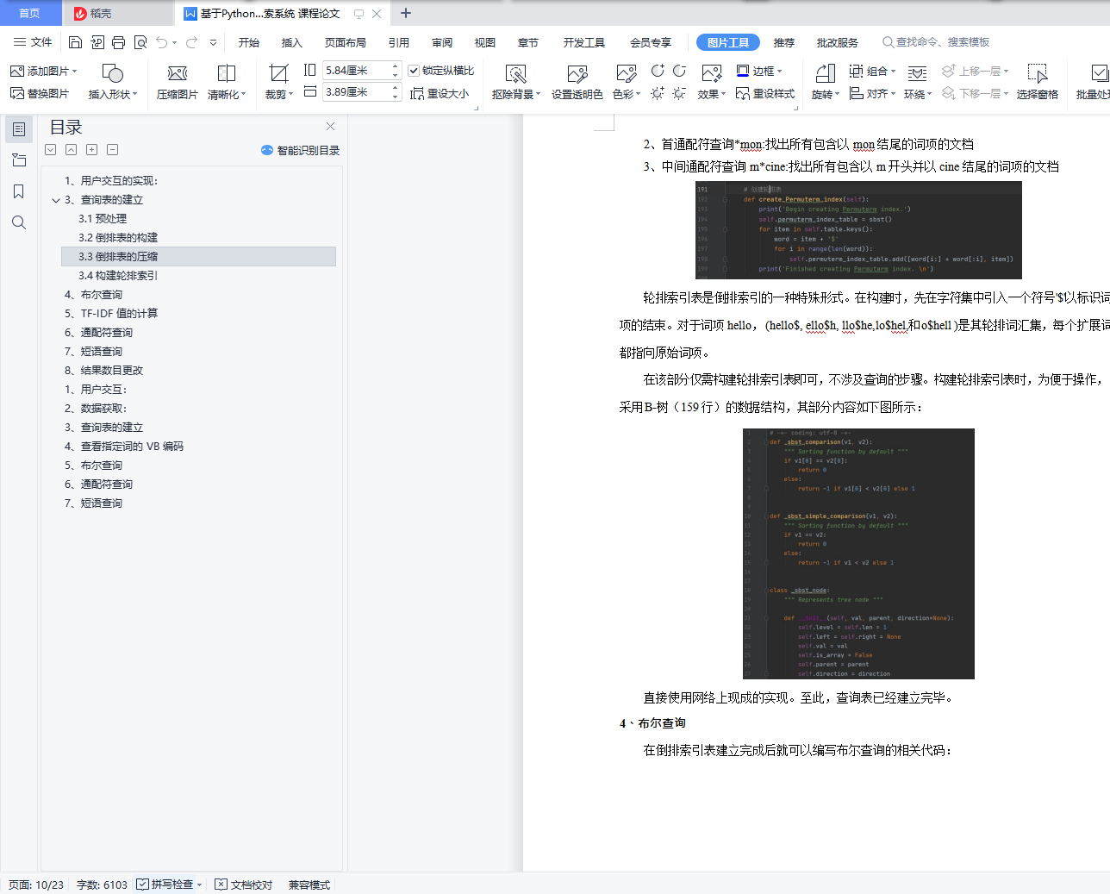Viewport: 1110px width, 894px height.
Task: Switch to the 页面布局 ribbon tab
Action: click(346, 42)
